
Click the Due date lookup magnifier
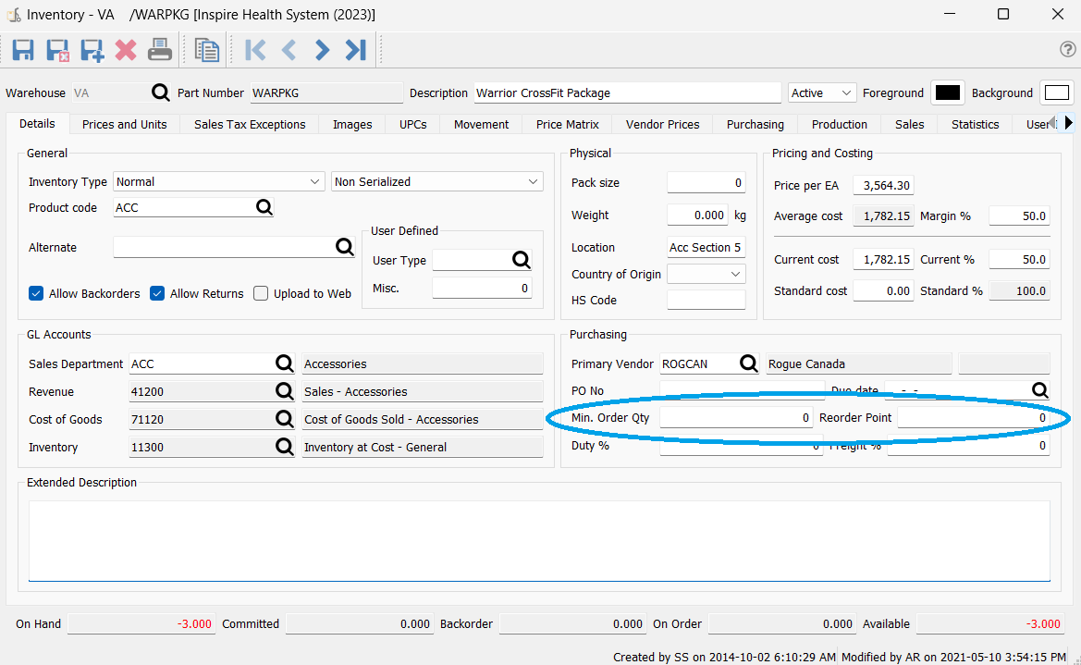[x=1039, y=390]
